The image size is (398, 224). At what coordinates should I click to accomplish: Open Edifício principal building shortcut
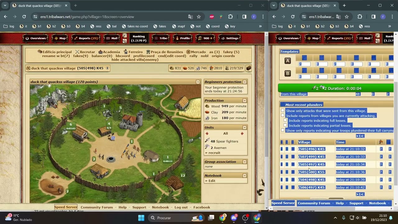(x=54, y=52)
